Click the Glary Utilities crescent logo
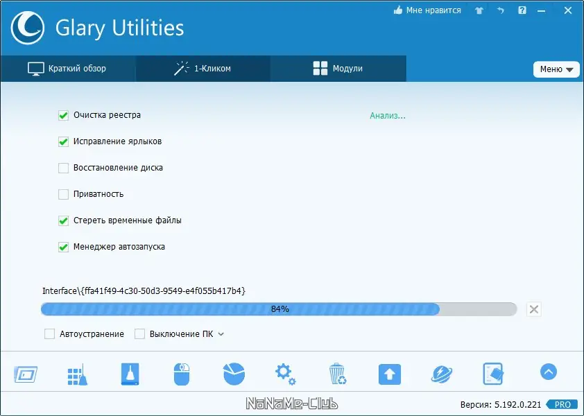Viewport: 584px width, 416px height. 28,28
